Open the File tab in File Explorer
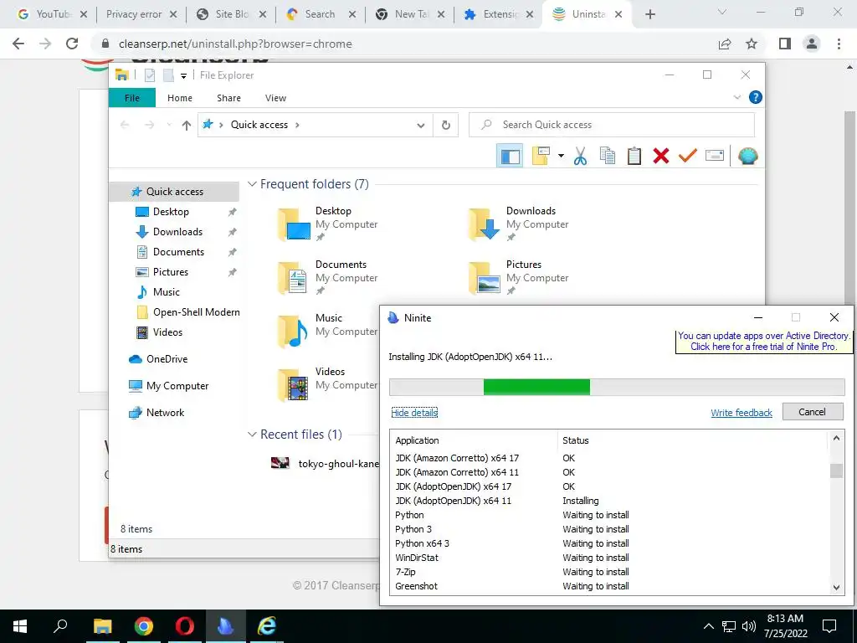The width and height of the screenshot is (857, 643). coord(132,98)
